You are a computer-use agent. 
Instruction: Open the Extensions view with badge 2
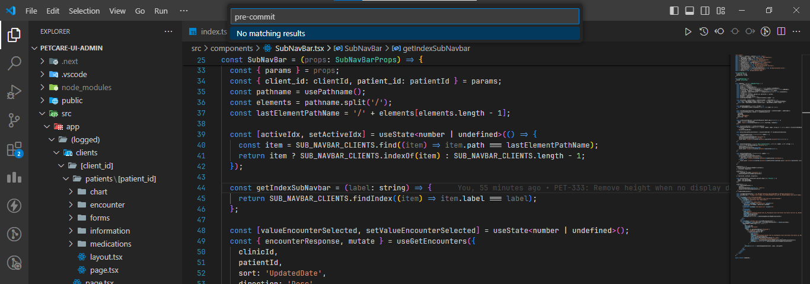[14, 149]
